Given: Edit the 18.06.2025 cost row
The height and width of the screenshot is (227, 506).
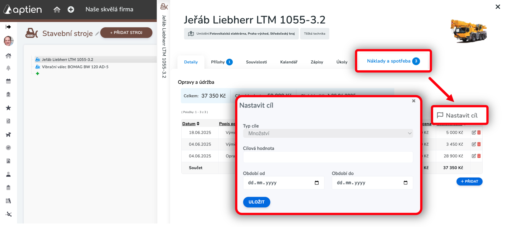Looking at the screenshot, I should click(x=474, y=132).
